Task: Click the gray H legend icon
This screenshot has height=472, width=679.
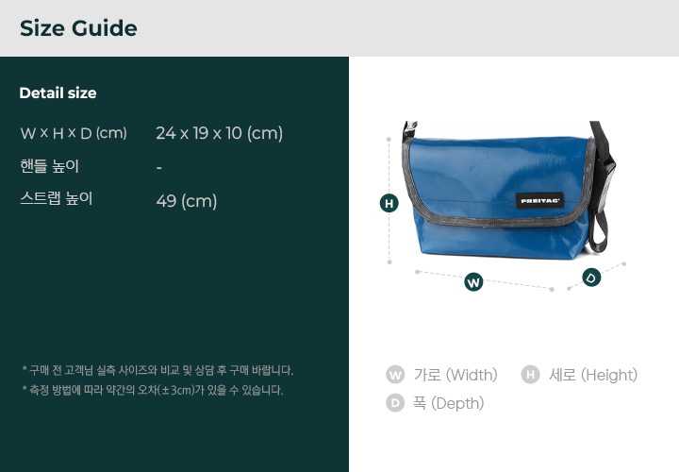Action: point(530,375)
